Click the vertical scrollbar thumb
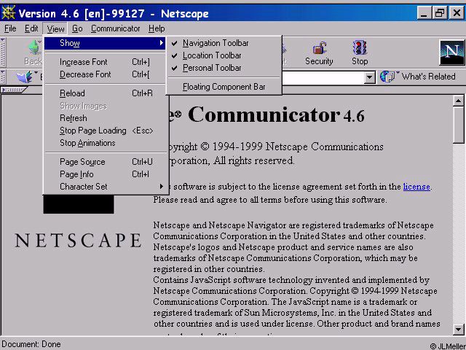 coord(458,125)
